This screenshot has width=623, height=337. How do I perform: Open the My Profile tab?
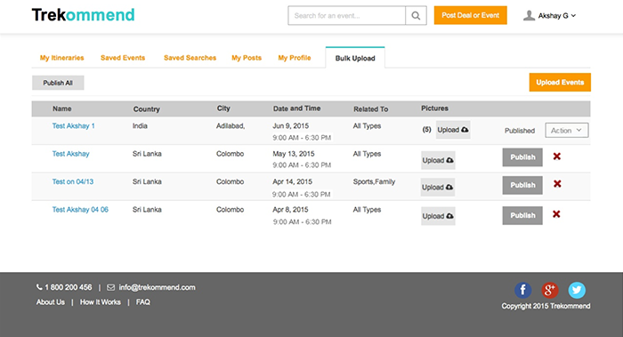click(x=295, y=58)
